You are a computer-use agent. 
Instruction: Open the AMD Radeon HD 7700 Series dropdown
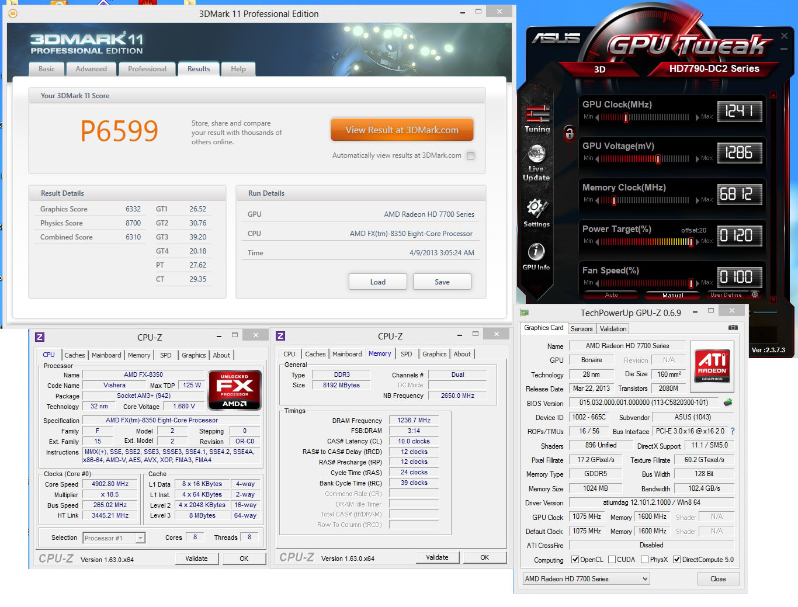[587, 579]
